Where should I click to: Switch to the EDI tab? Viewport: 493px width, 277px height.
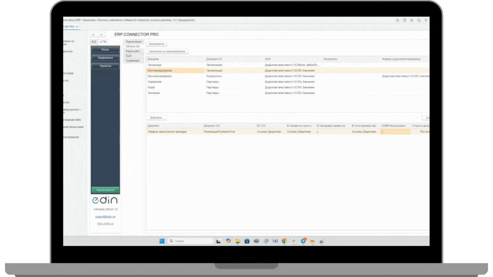click(94, 42)
